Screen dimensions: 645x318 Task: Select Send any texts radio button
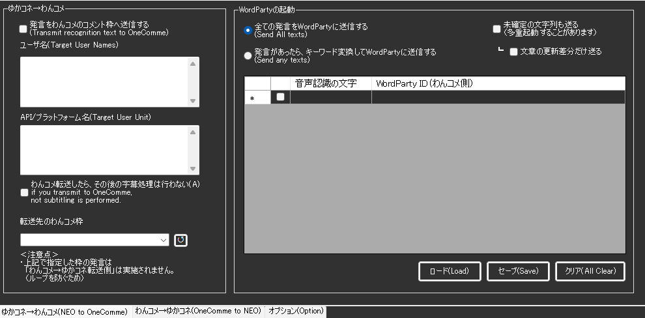[248, 56]
